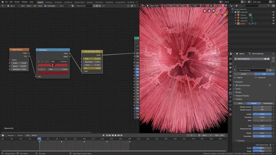The width and height of the screenshot is (276, 155).
Task: Click the ColorRamp gradient bar
Action: click(53, 65)
